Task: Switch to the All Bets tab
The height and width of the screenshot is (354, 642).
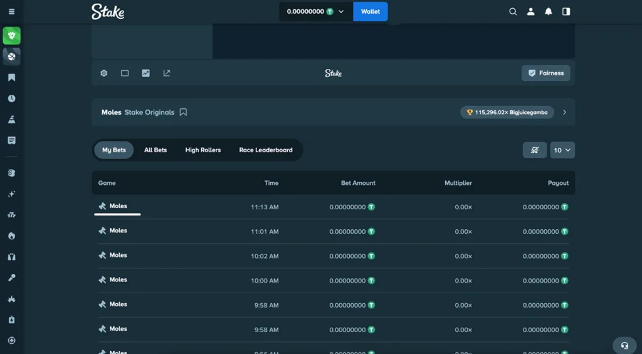Action: pos(155,150)
